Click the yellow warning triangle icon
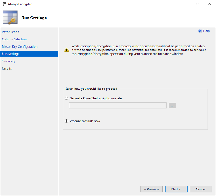The width and height of the screenshot is (216, 196). coord(67,50)
